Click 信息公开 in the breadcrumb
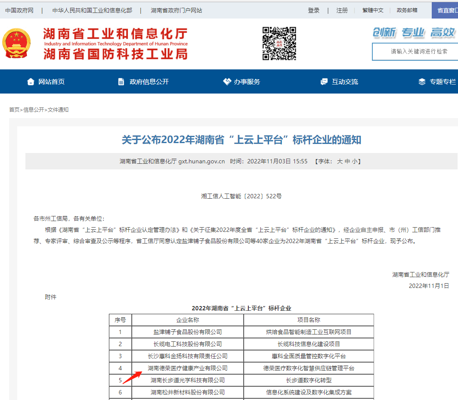Viewport: 458px width, 400px height. coord(34,110)
